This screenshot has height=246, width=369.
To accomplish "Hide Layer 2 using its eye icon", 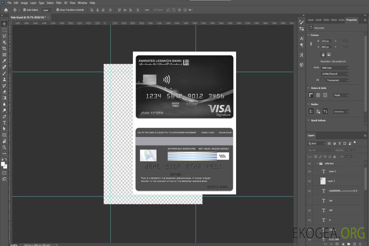I will [310, 171].
